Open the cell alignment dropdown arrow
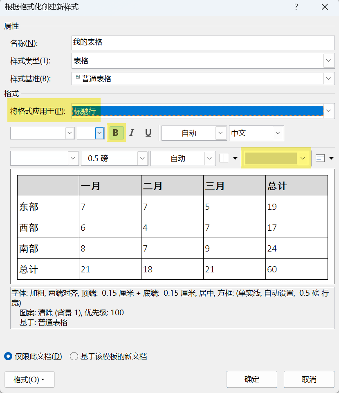The width and height of the screenshot is (339, 393). [x=331, y=158]
